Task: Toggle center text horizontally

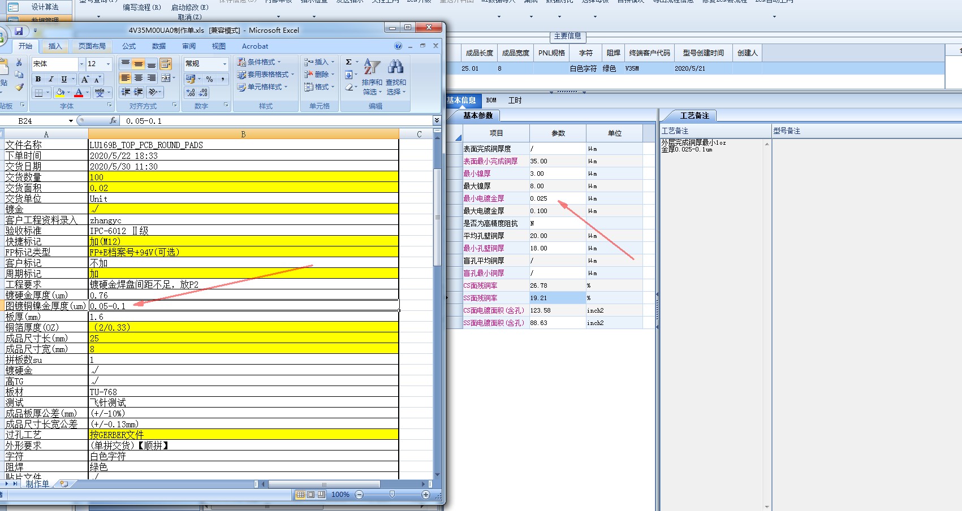Action: [x=139, y=77]
